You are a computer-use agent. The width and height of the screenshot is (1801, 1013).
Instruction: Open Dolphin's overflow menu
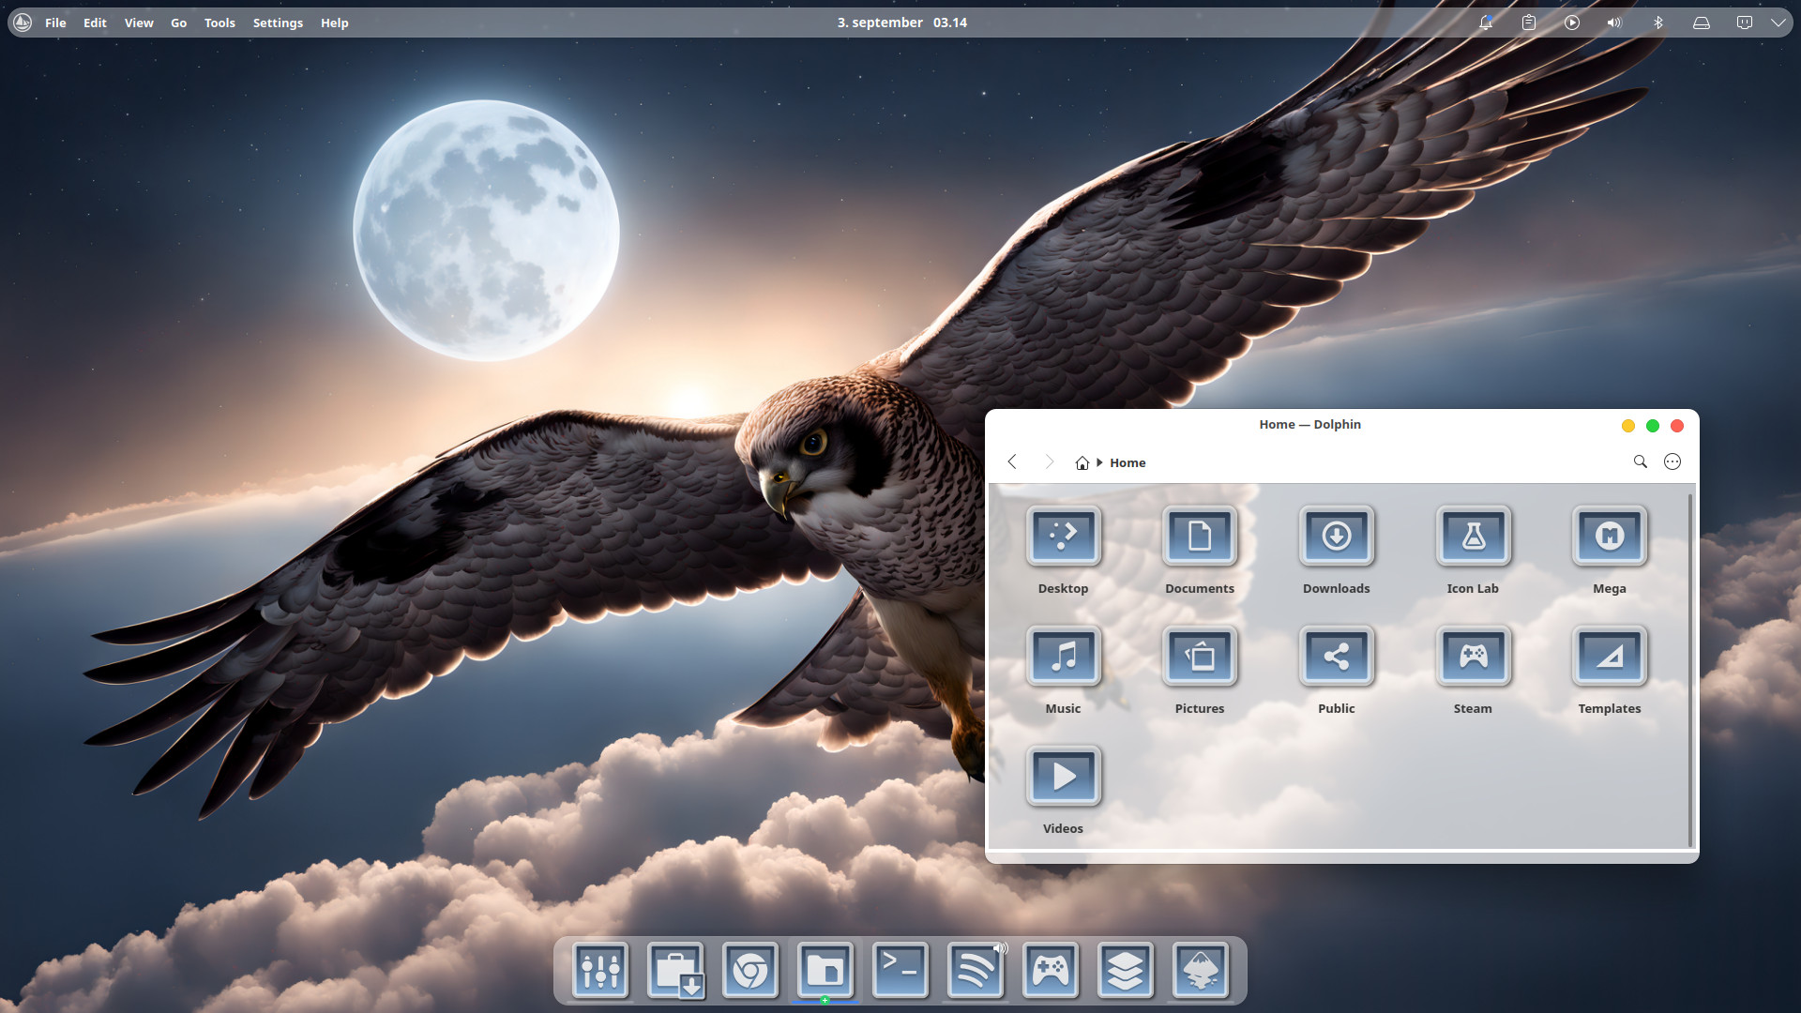(x=1672, y=461)
